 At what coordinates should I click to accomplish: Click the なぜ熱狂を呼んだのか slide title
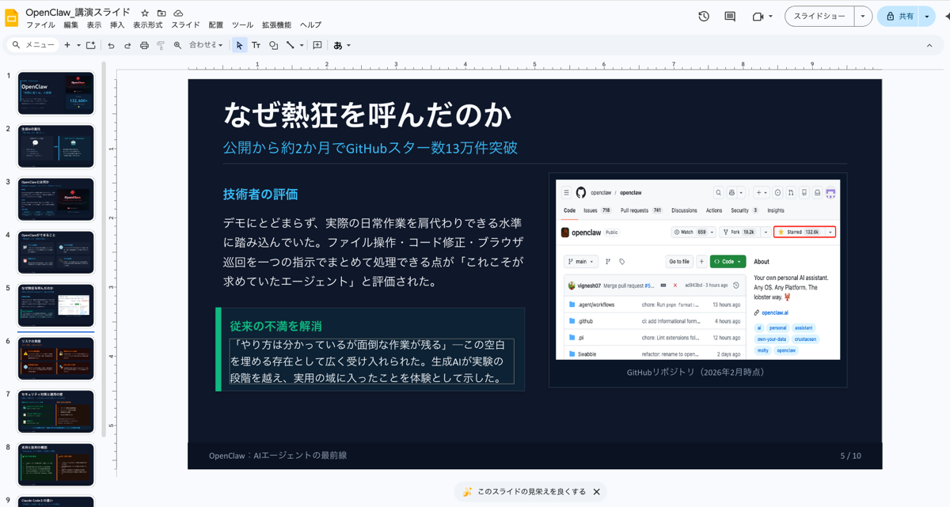pyautogui.click(x=367, y=115)
